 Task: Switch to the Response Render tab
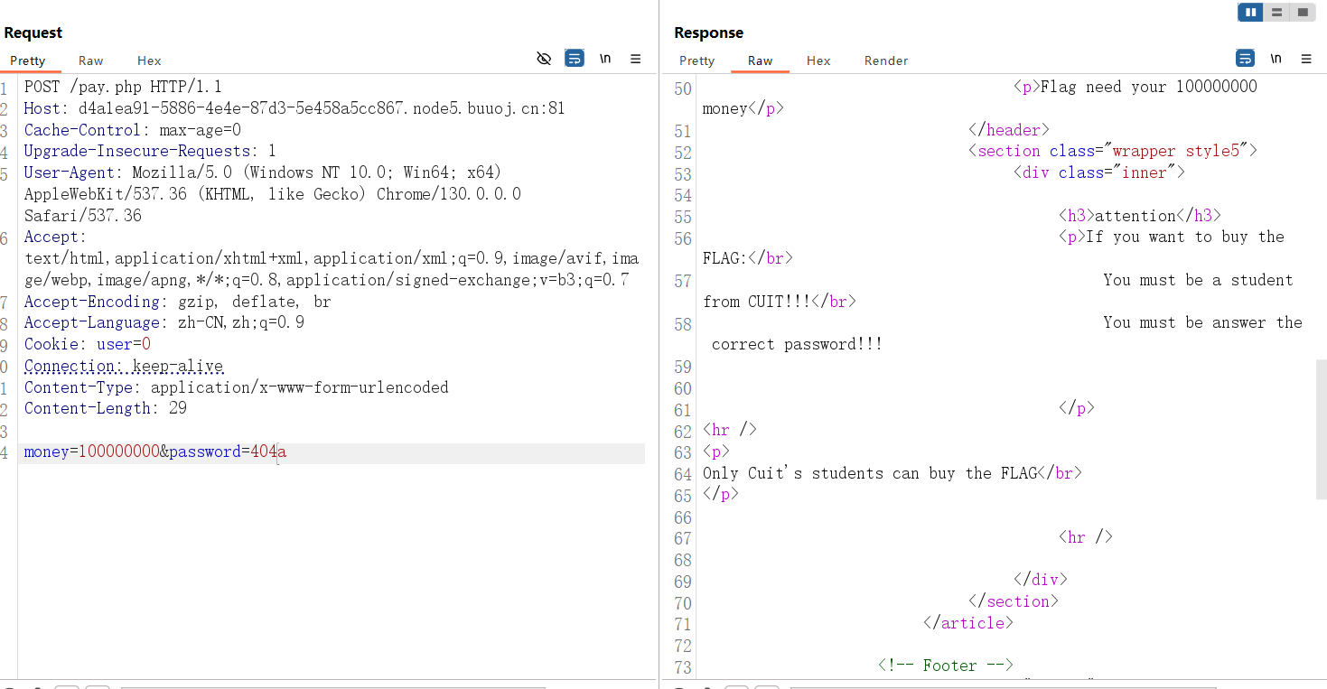tap(885, 61)
